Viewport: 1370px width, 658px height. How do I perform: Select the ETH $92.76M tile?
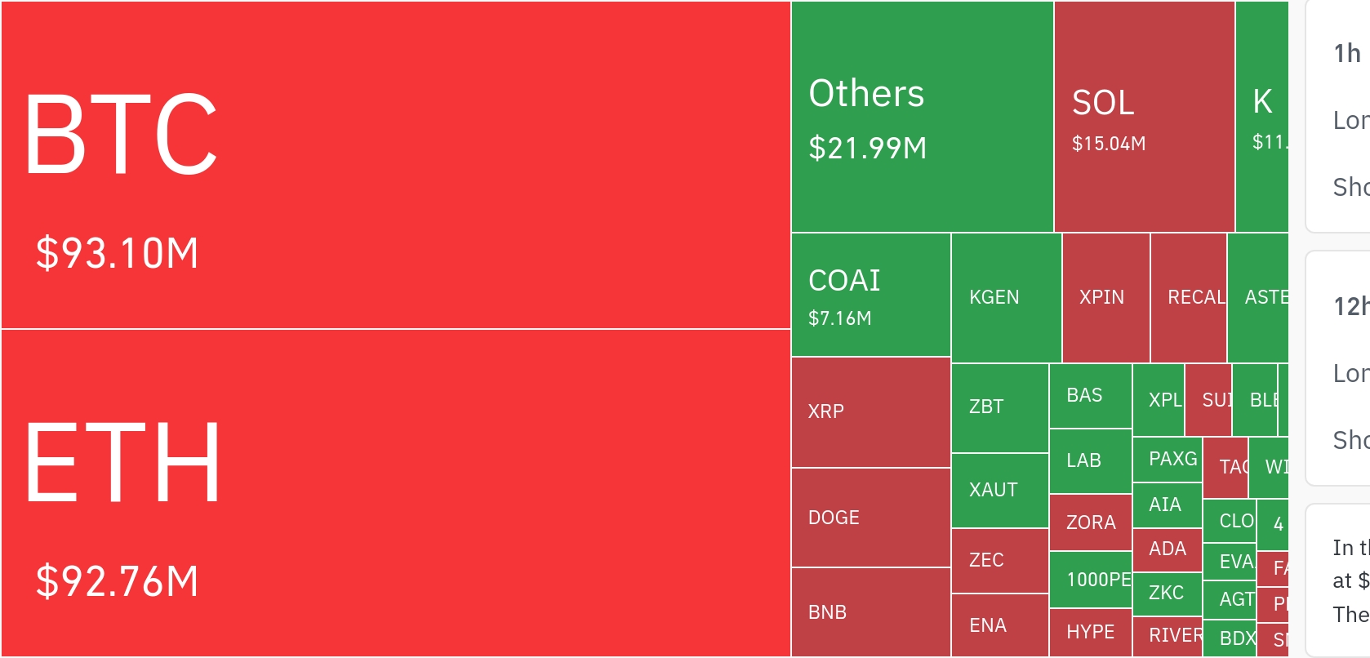(396, 493)
